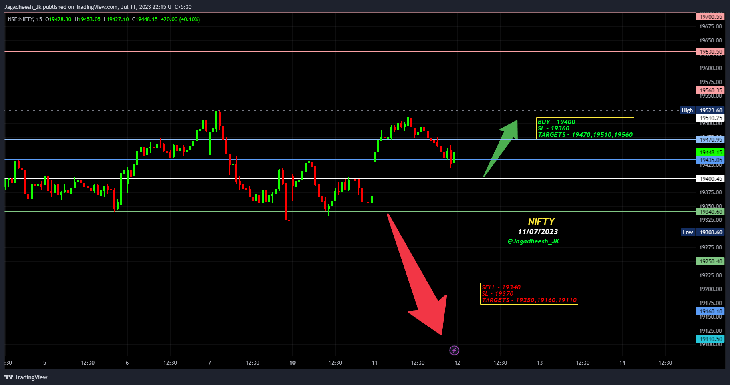Click the SL - 19360 text line
The image size is (730, 385).
click(553, 128)
